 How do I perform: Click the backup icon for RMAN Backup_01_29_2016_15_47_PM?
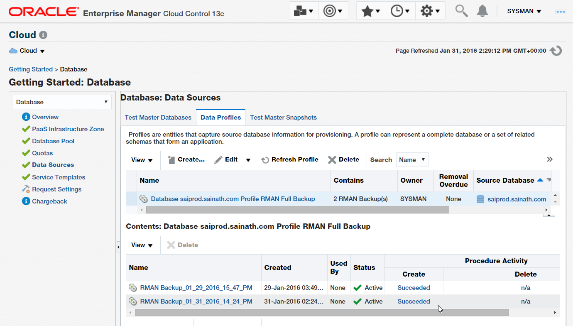coord(133,287)
